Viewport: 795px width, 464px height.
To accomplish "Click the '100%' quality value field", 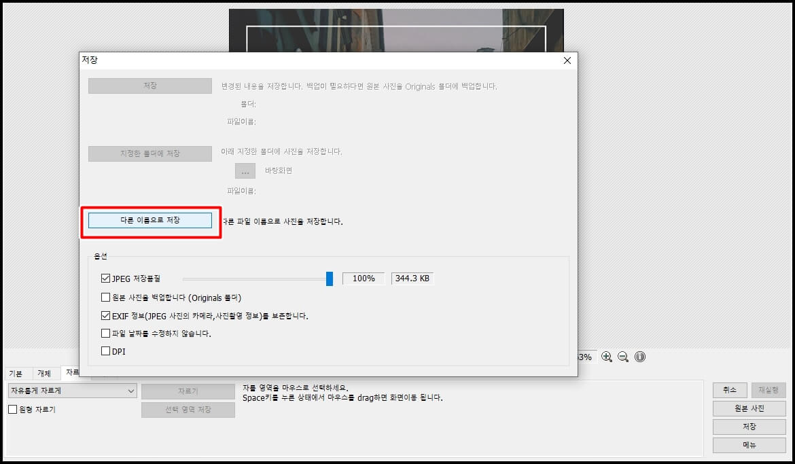I will click(x=364, y=279).
